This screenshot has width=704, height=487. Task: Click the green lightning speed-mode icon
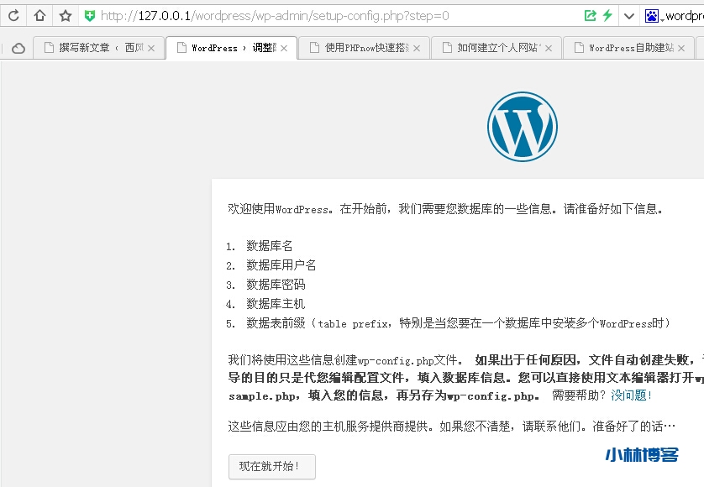pyautogui.click(x=607, y=16)
